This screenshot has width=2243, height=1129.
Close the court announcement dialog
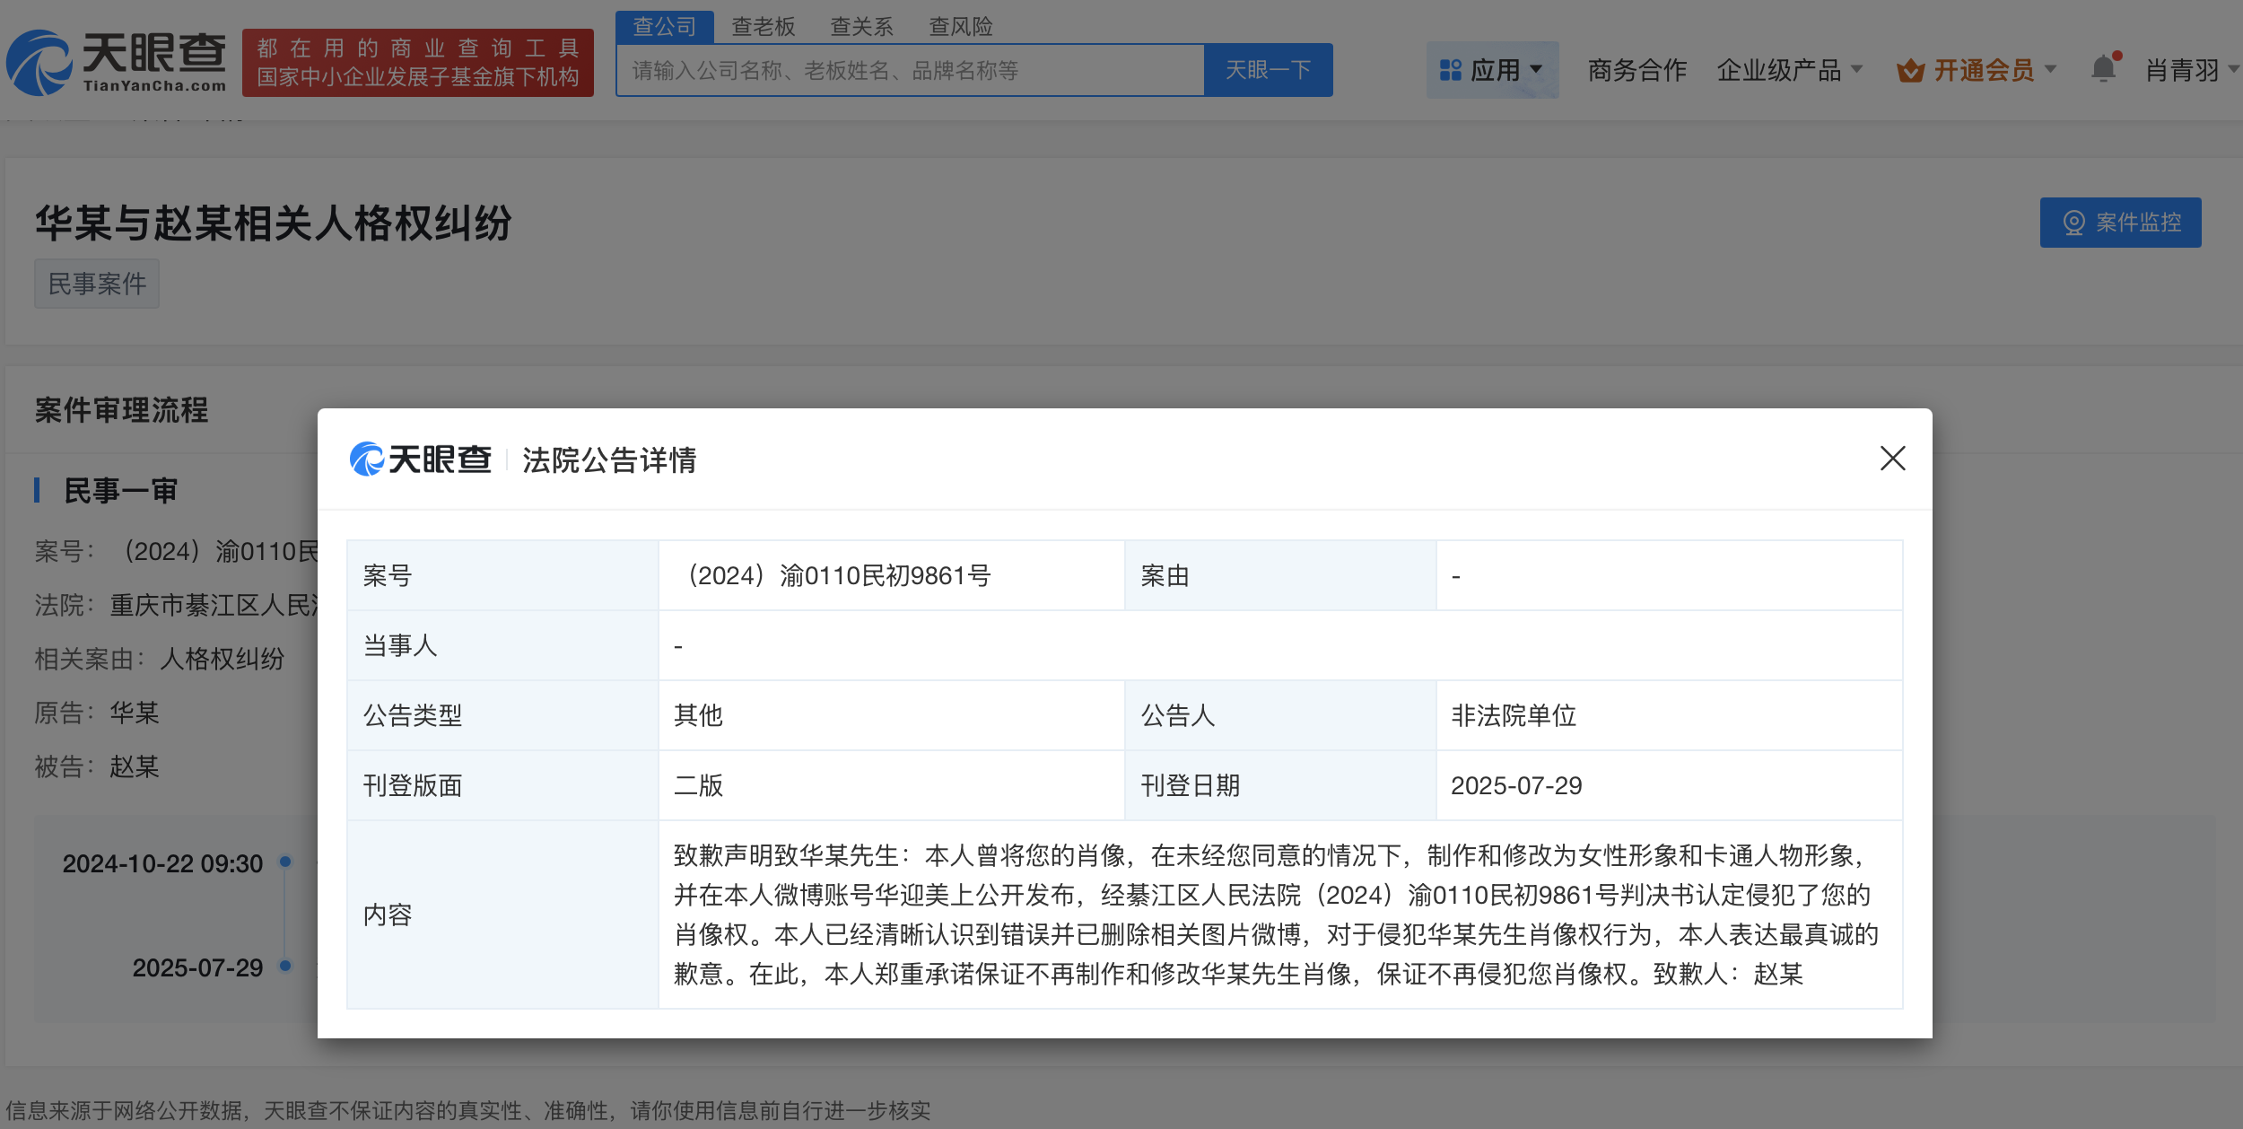tap(1892, 459)
